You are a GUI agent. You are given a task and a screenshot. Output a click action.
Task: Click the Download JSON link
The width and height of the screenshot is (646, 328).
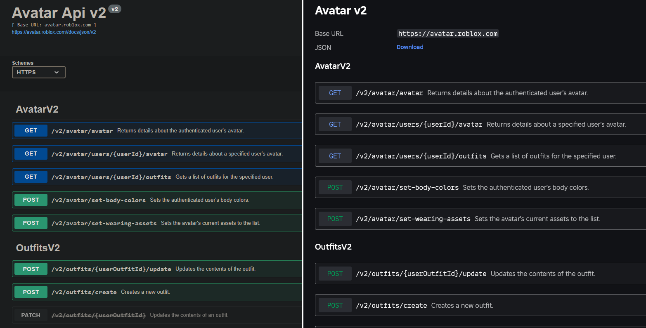(410, 47)
